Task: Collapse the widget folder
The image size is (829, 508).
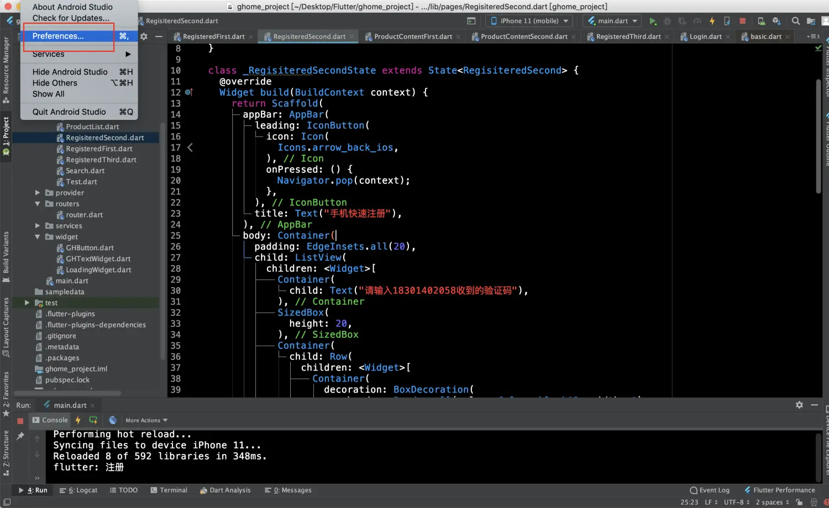Action: 38,237
